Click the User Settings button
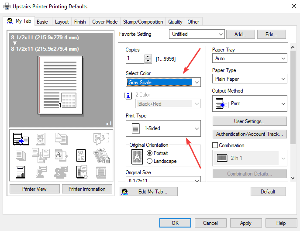Screen dimensions: 300x231 click(x=249, y=121)
